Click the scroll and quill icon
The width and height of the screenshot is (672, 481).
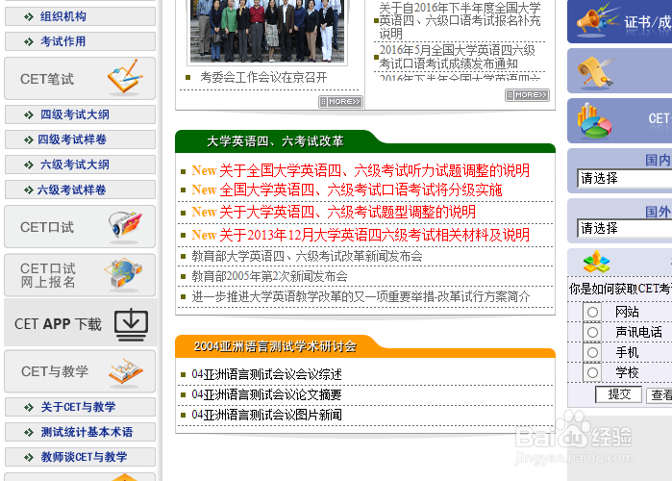[x=596, y=72]
